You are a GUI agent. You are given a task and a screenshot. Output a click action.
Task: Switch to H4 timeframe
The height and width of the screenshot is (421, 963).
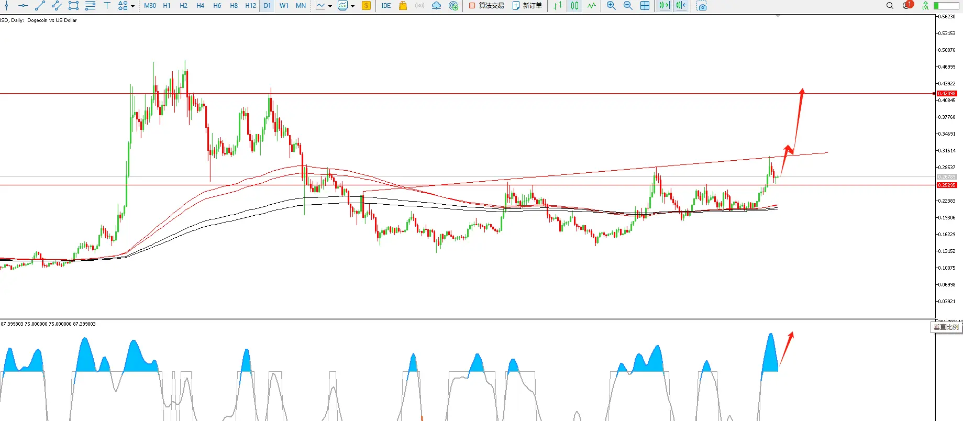tap(201, 6)
